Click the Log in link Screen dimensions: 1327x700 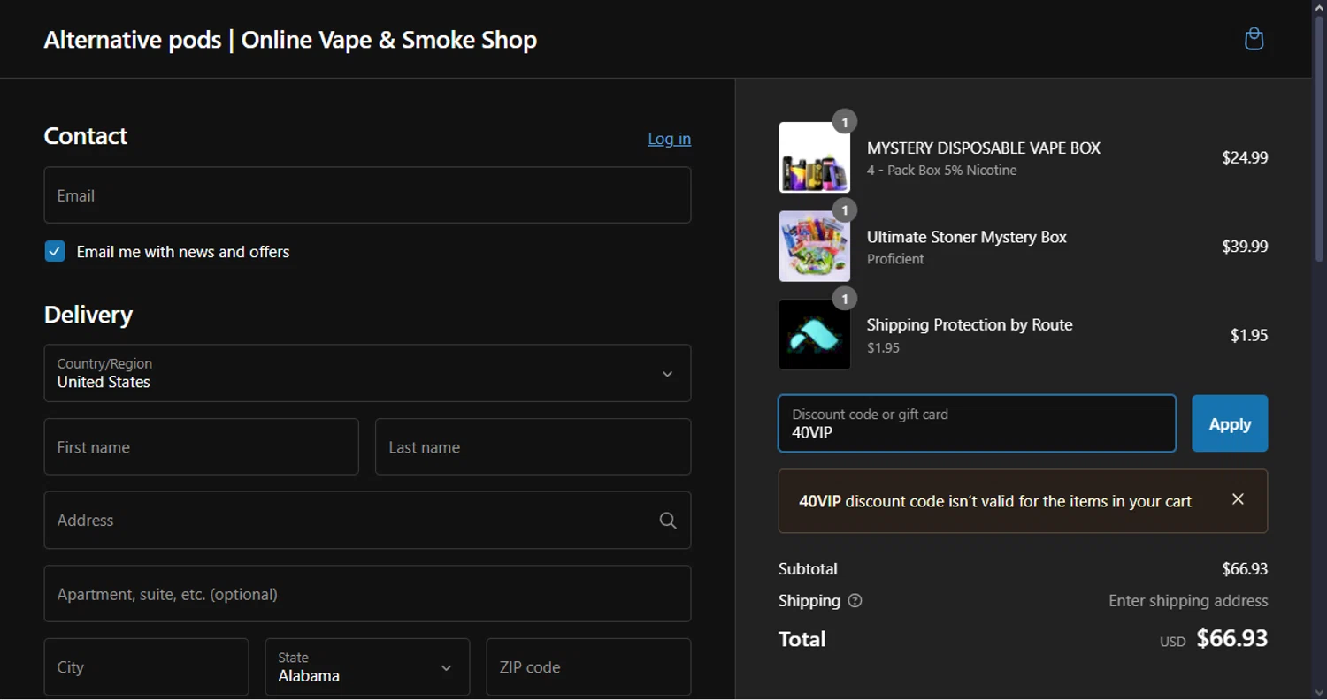pyautogui.click(x=669, y=139)
